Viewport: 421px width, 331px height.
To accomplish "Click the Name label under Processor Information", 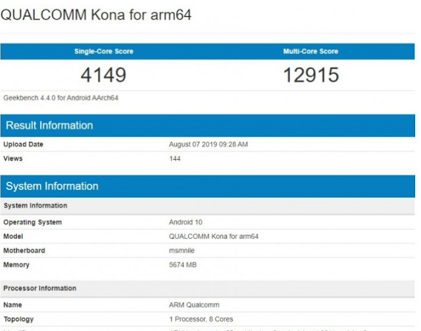I will [12, 305].
